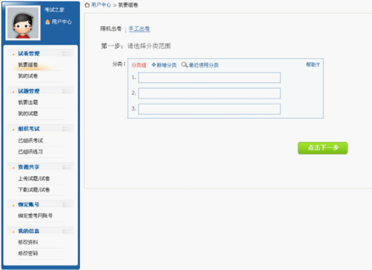
Task: Open 上传试题/试卷 sidebar item
Action: click(34, 178)
